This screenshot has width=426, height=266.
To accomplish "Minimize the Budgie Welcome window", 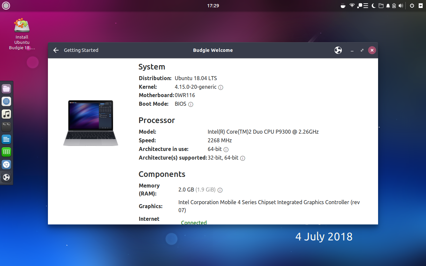I will (352, 51).
